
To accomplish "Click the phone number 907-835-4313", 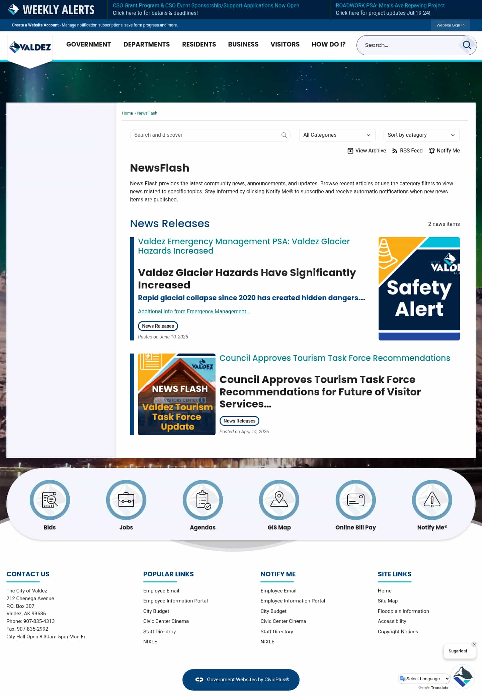I will [x=39, y=621].
